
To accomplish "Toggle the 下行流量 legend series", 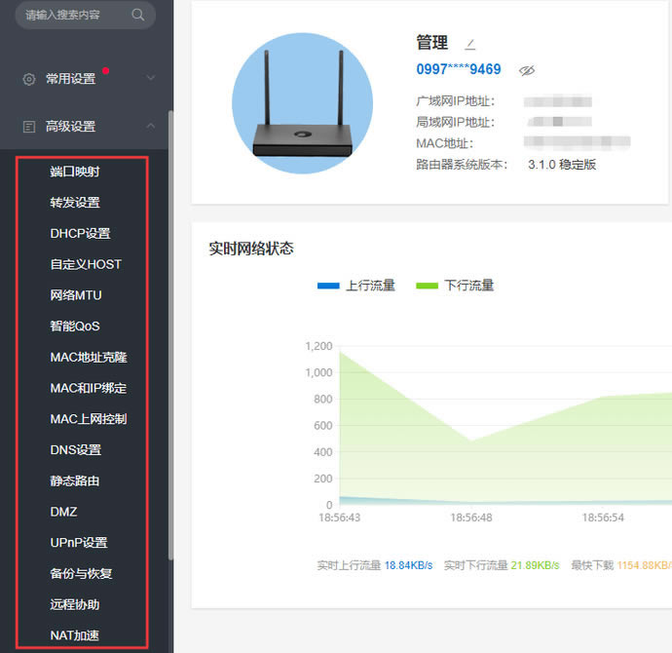I will pos(455,286).
